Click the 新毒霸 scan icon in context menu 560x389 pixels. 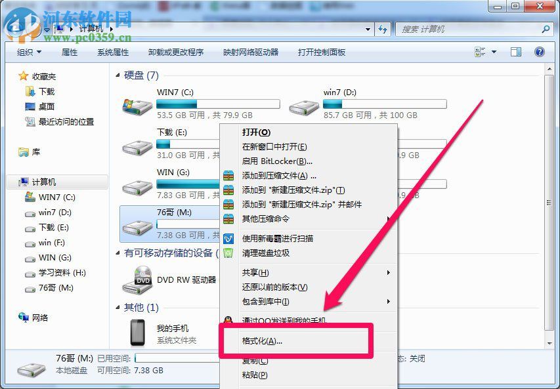tap(229, 238)
